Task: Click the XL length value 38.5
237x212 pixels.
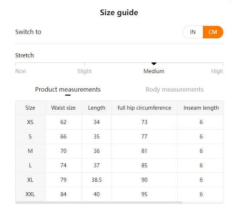Action: pos(96,180)
